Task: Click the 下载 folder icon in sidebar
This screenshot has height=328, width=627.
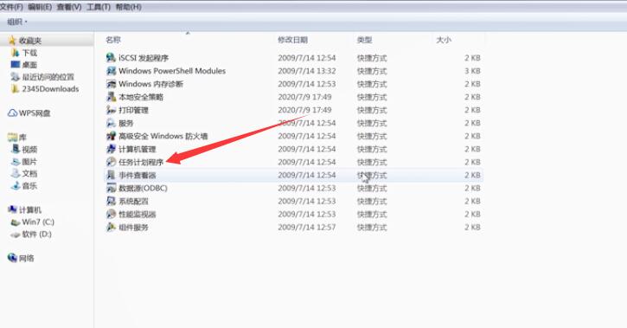Action: [16, 53]
